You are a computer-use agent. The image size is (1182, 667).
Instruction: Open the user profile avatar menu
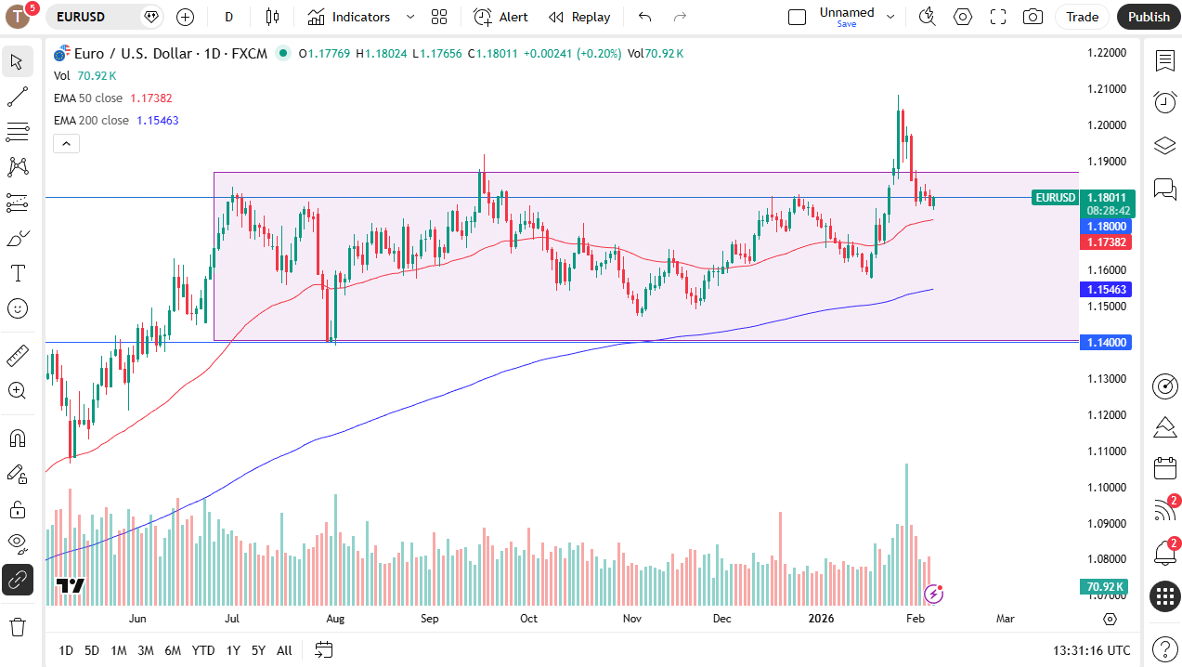click(19, 17)
